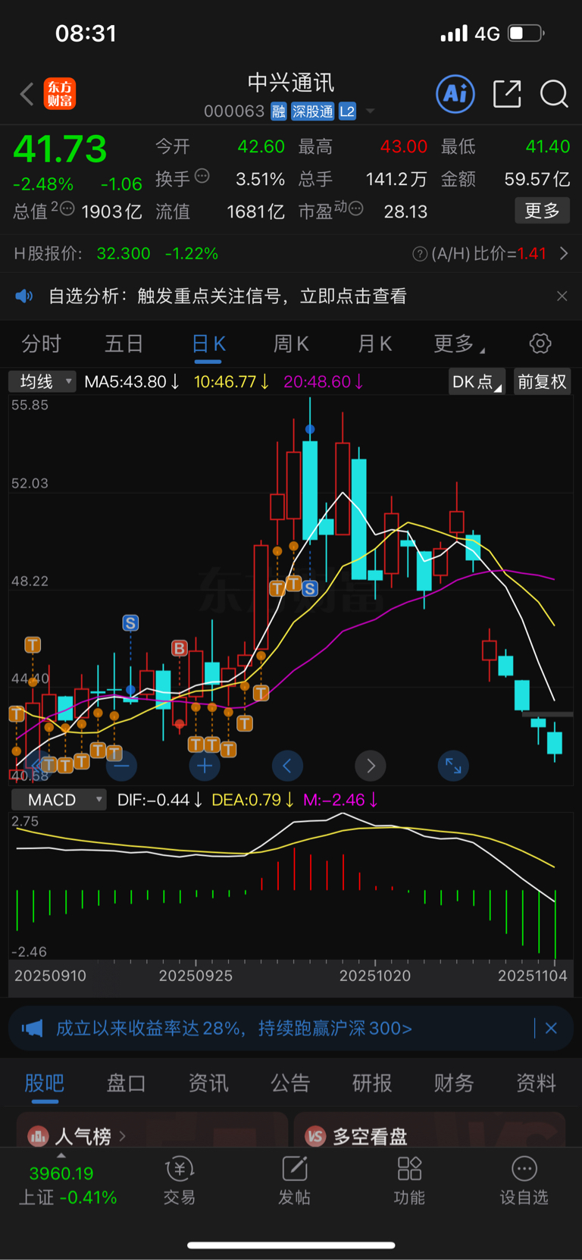Image resolution: width=582 pixels, height=1260 pixels.
Task: Dismiss the 自选分析 banner
Action: [562, 296]
